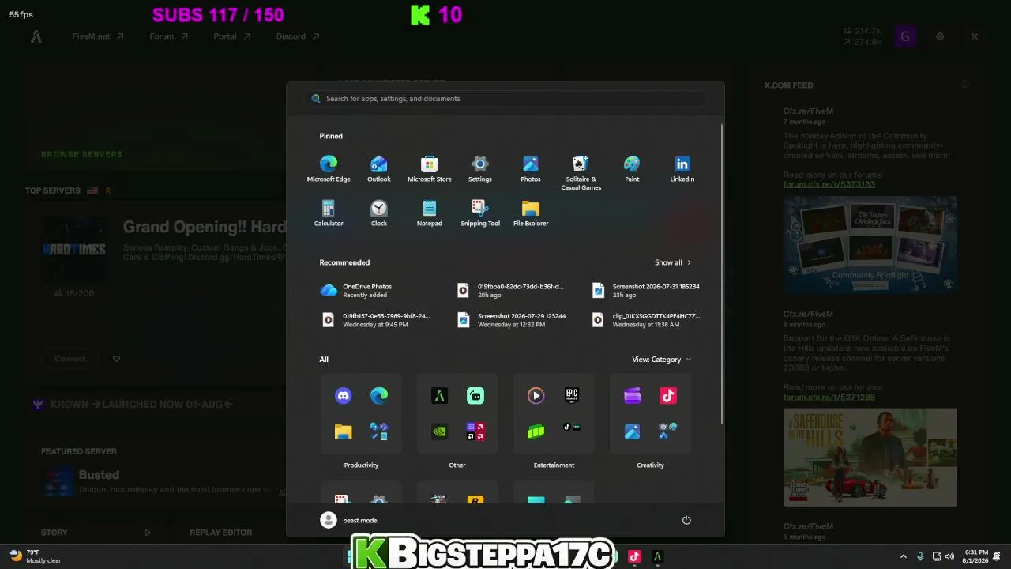Image resolution: width=1011 pixels, height=569 pixels.
Task: Click the Start menu power button
Action: [686, 520]
